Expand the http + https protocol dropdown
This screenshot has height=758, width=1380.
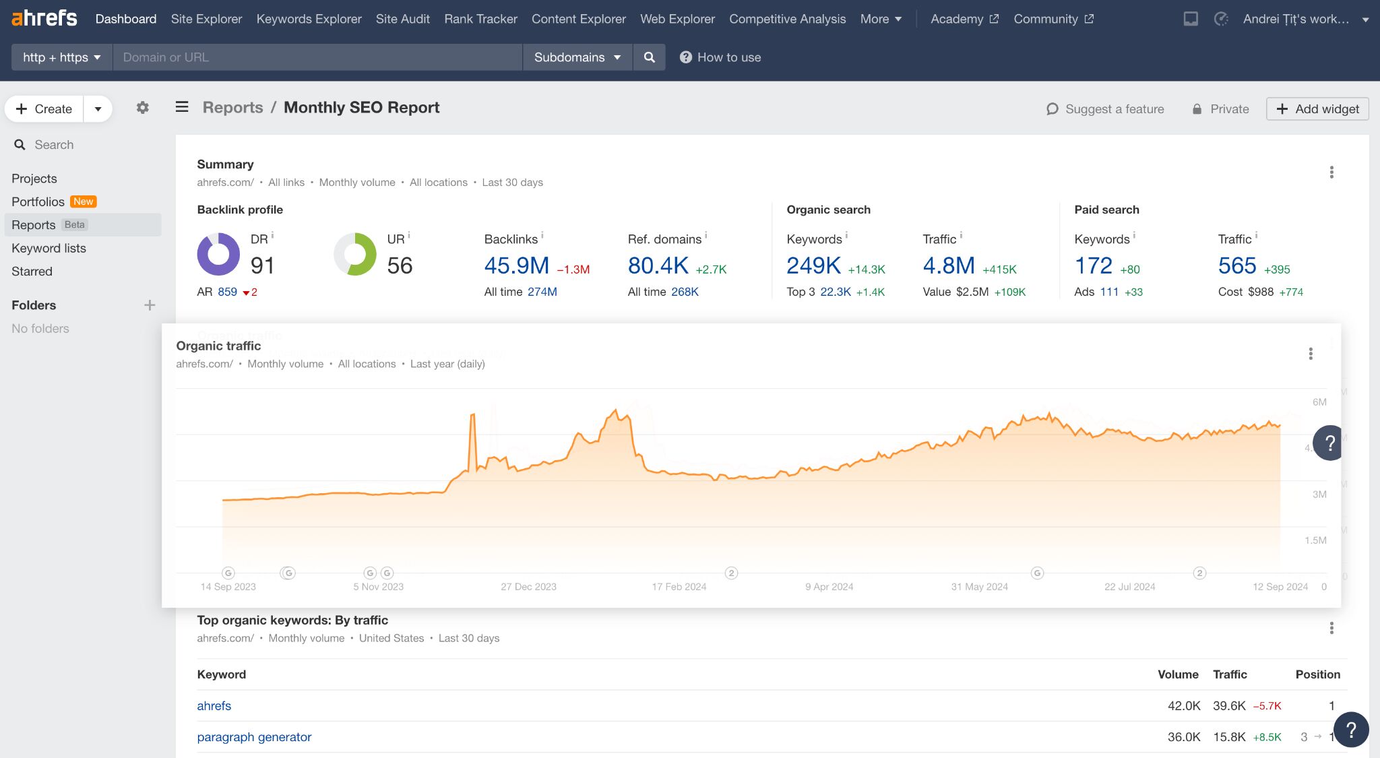[61, 57]
